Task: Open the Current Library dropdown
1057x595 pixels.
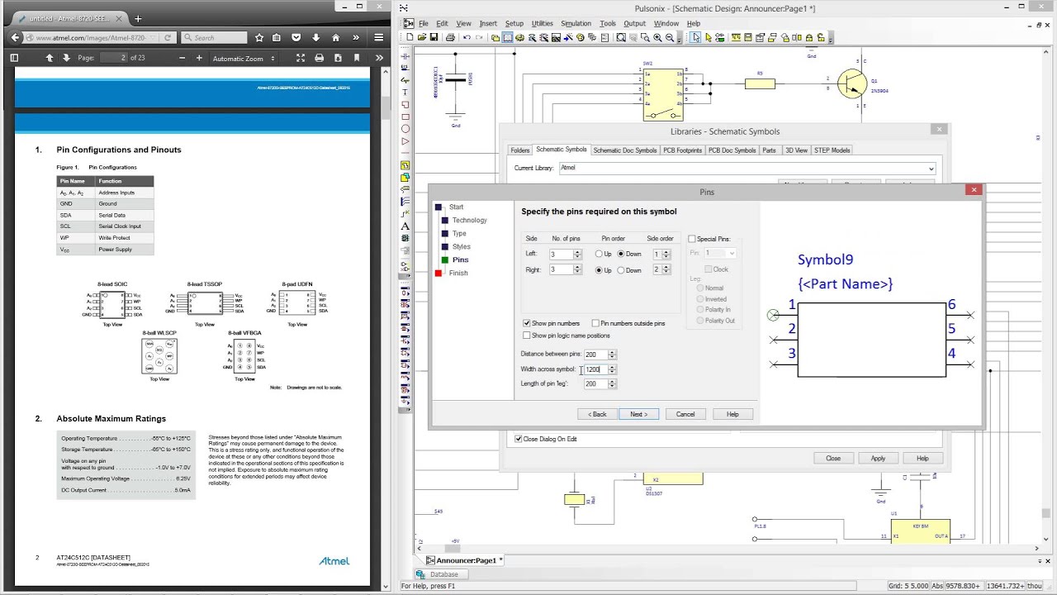Action: click(x=931, y=169)
